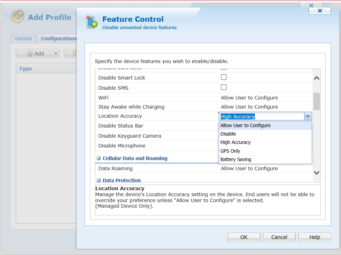Select GPS Only from the dropdown list
Viewport: 341px width, 255px height.
point(230,151)
